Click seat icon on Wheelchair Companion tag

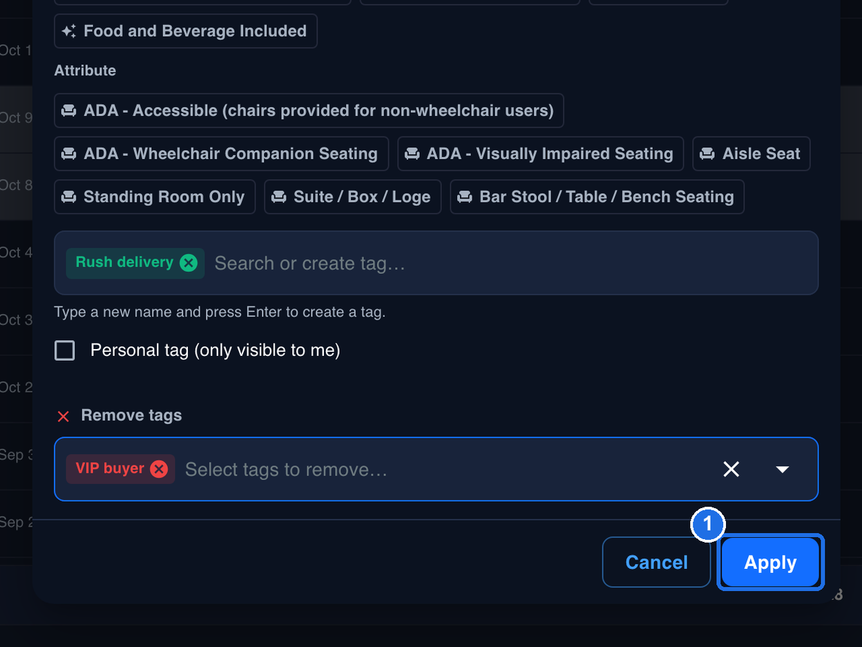coord(69,153)
